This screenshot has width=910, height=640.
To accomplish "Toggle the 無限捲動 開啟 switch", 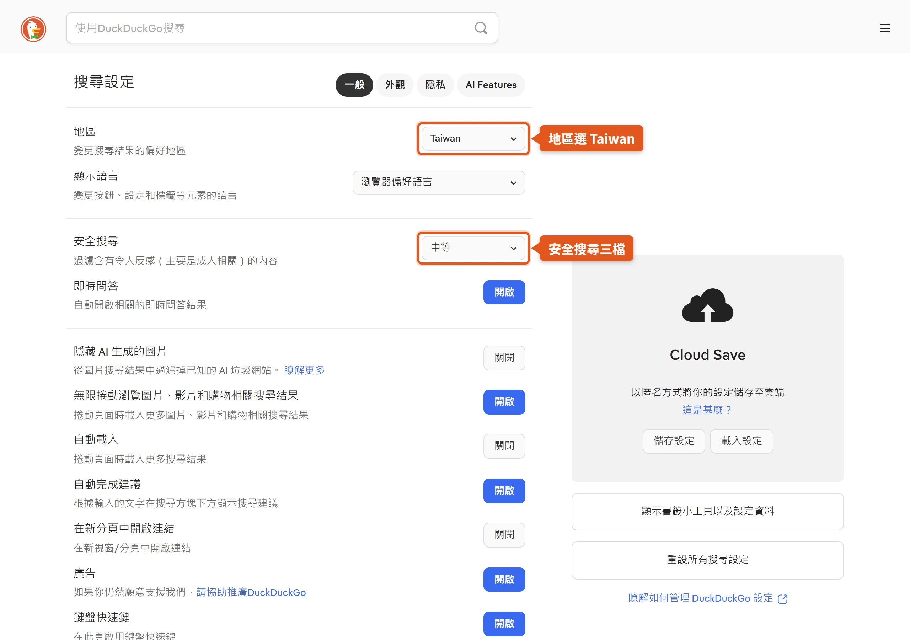I will click(504, 402).
